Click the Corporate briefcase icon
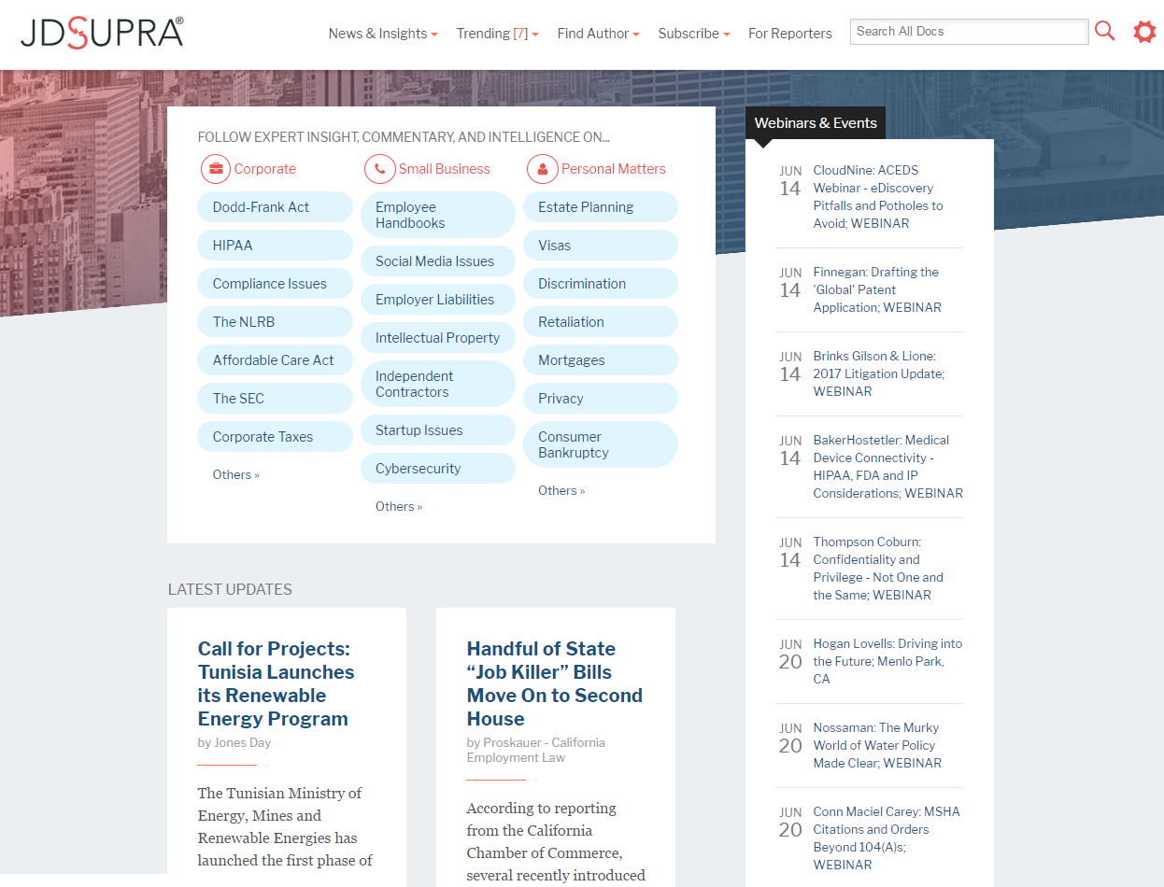Viewport: 1164px width, 887px height. pyautogui.click(x=216, y=169)
